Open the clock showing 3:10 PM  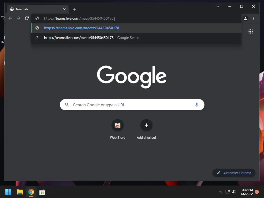point(247,192)
